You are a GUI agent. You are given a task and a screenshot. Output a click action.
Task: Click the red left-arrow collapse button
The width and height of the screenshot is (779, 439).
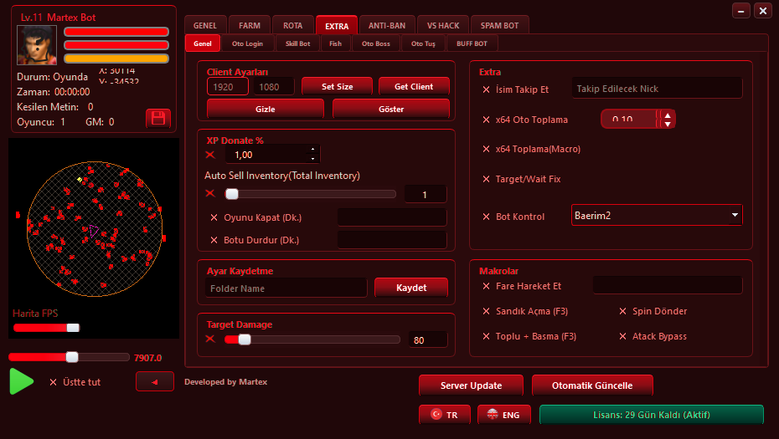(x=154, y=382)
